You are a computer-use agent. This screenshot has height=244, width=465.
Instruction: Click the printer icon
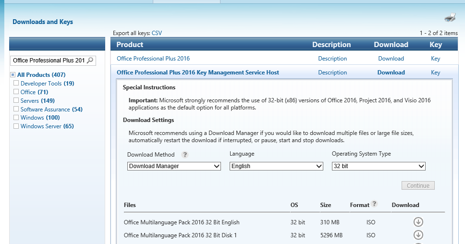point(450,17)
